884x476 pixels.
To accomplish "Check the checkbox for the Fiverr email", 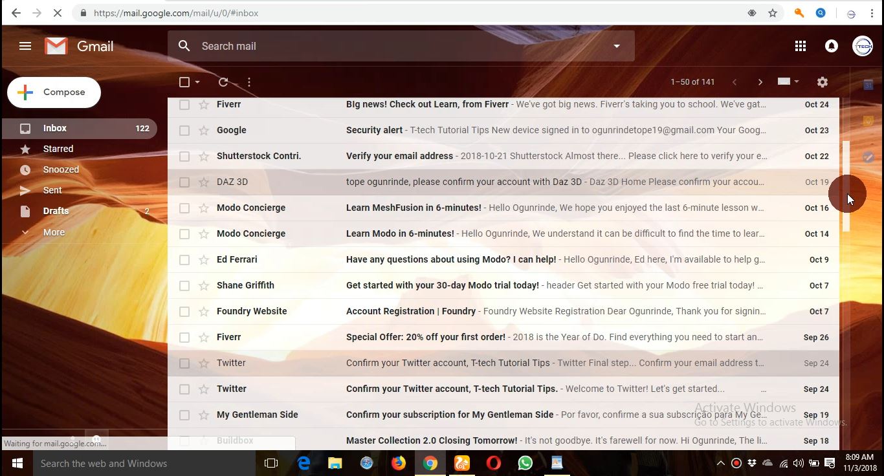I will pos(184,104).
